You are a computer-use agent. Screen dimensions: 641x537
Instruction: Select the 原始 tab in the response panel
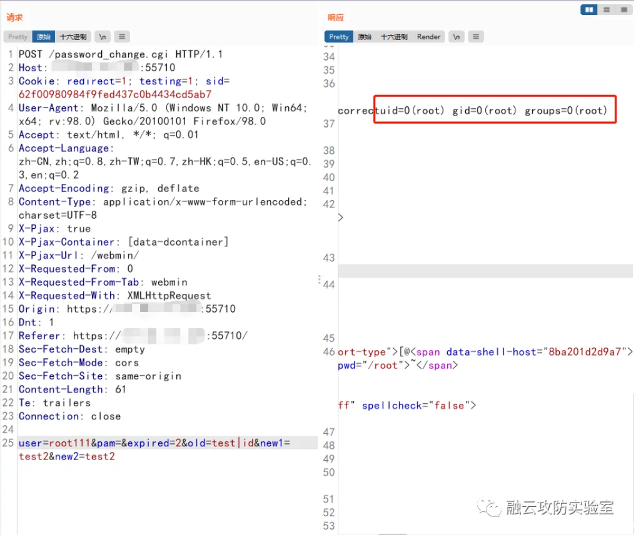[x=364, y=36]
